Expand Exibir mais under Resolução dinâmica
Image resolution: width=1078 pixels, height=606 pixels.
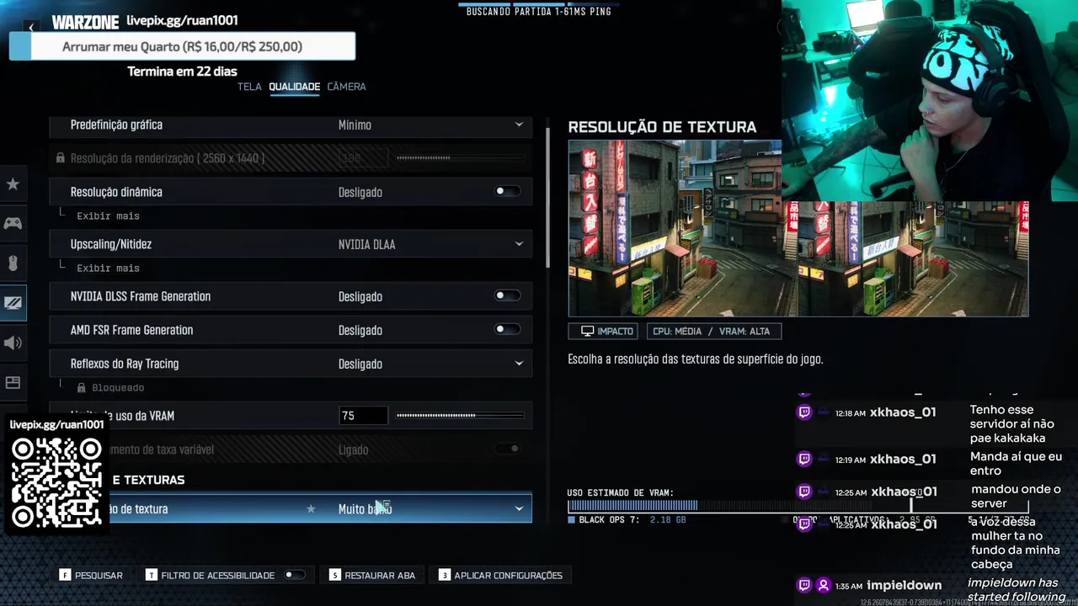pos(108,216)
